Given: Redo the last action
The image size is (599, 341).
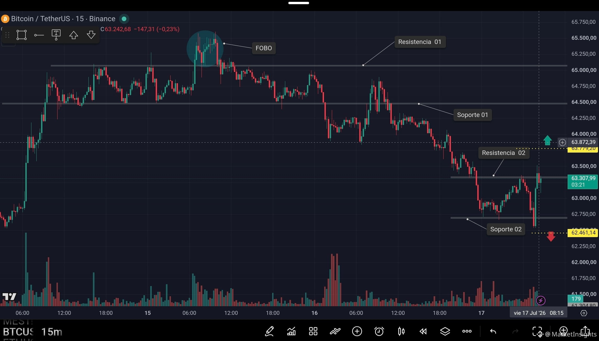Looking at the screenshot, I should [515, 331].
